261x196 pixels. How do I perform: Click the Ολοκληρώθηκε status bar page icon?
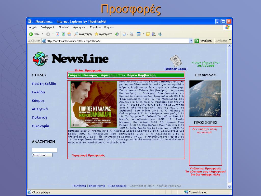(x=30, y=192)
